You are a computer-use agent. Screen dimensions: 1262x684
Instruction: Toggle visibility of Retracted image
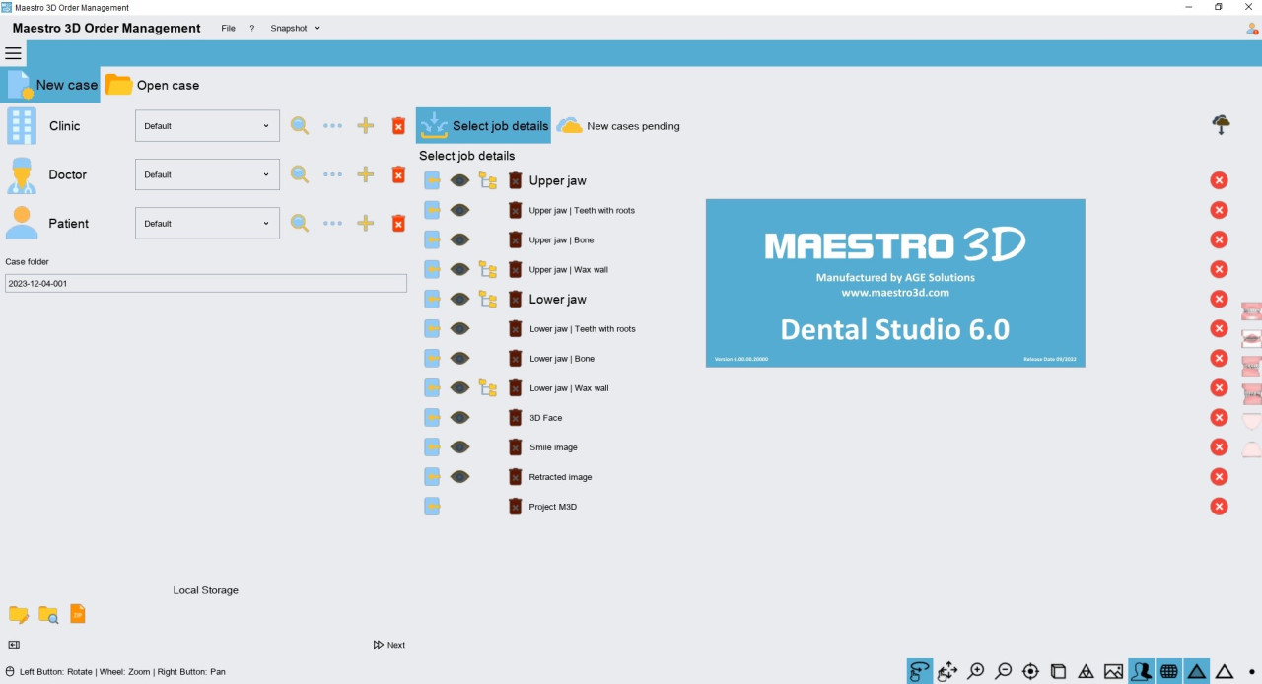coord(459,476)
